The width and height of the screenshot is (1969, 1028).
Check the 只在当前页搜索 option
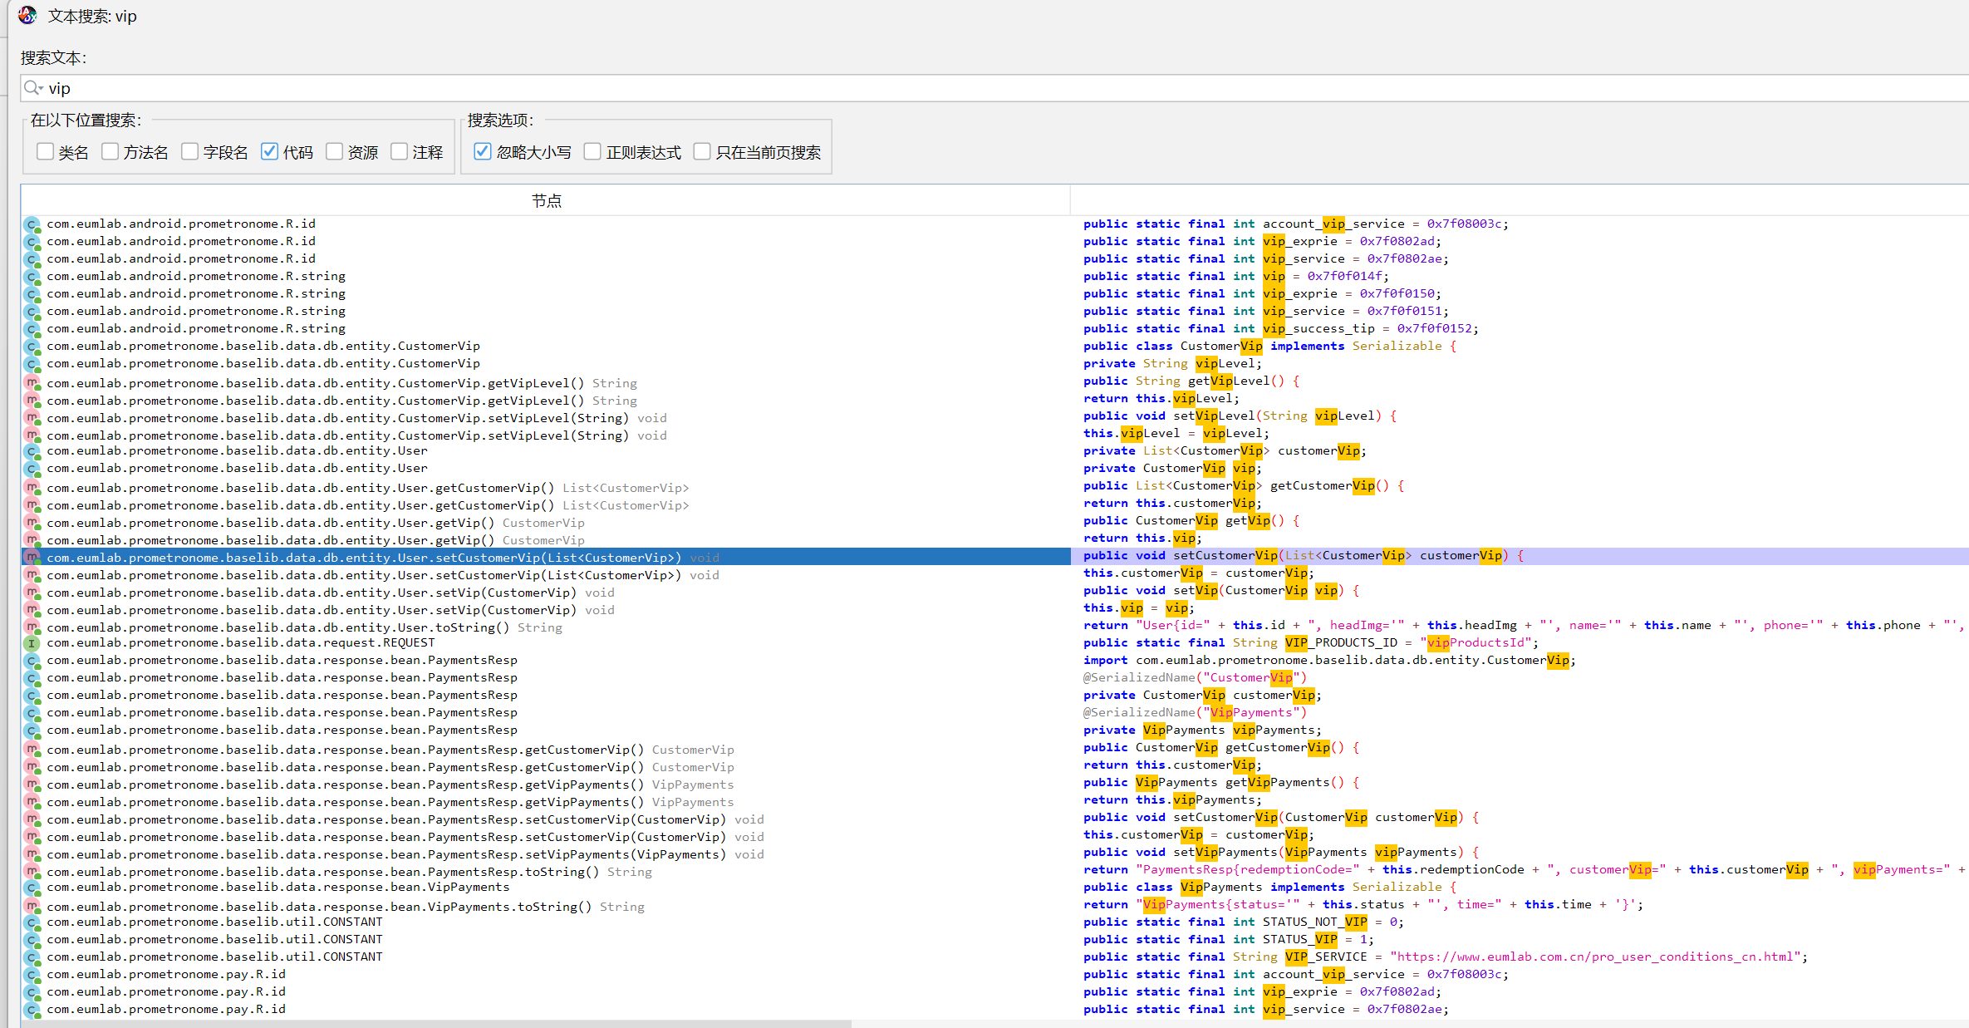[702, 151]
